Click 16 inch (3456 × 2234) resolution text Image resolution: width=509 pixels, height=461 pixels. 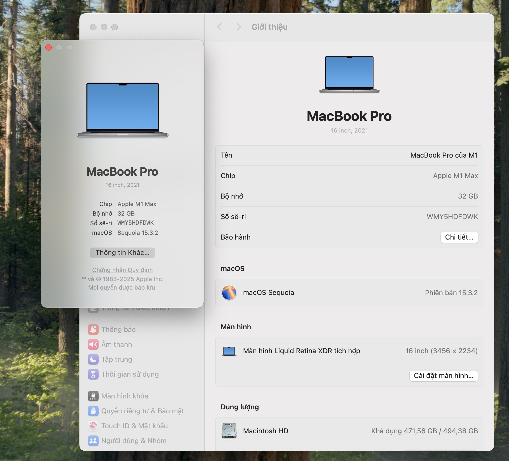[x=442, y=351]
